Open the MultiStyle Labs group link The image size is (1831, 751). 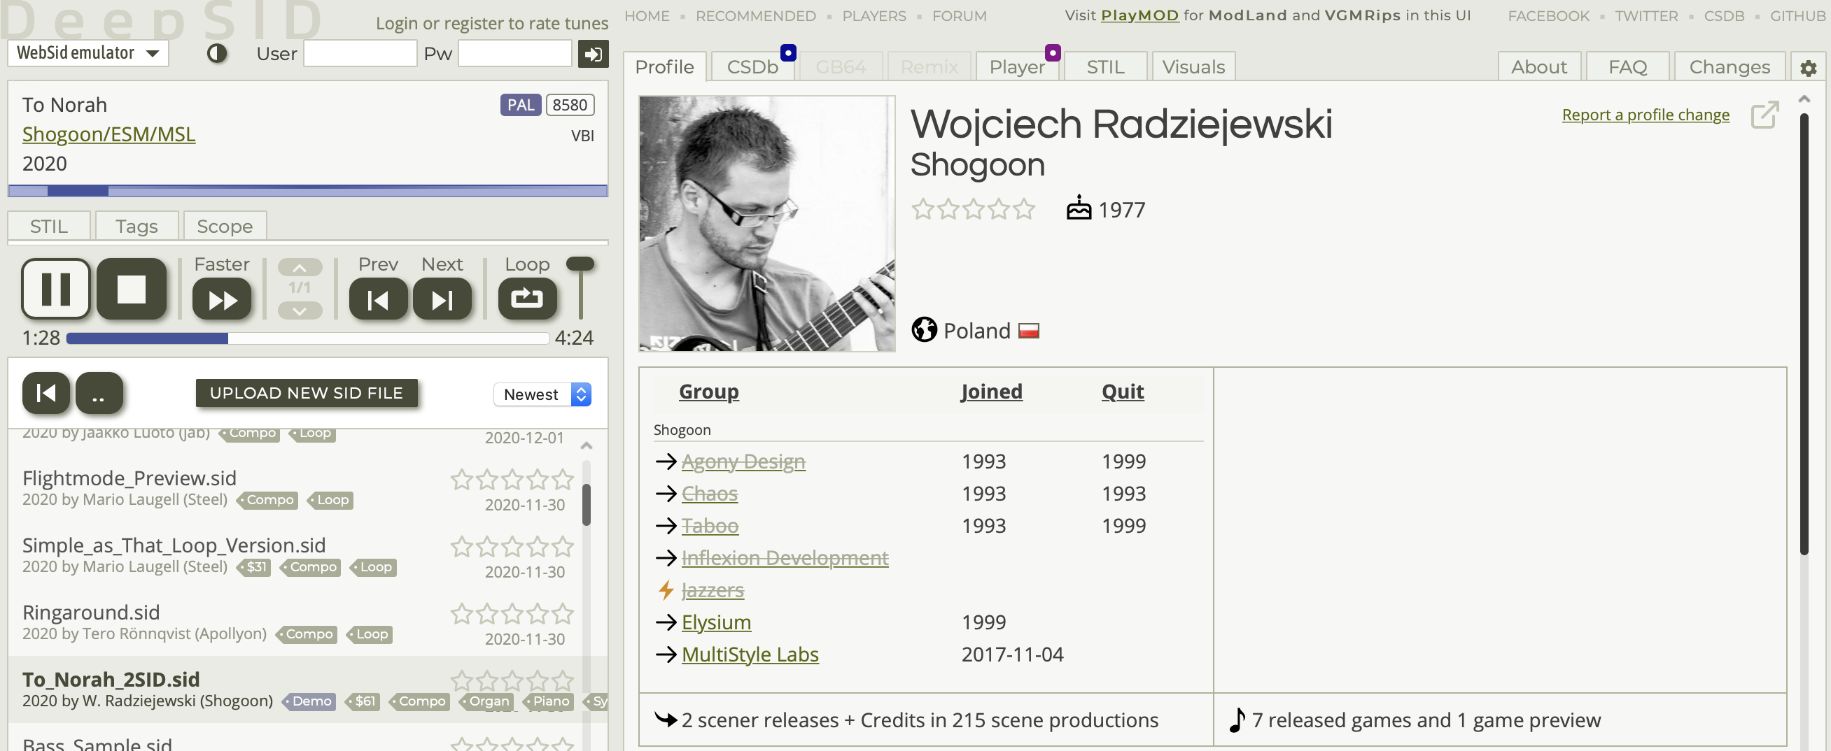coord(750,655)
